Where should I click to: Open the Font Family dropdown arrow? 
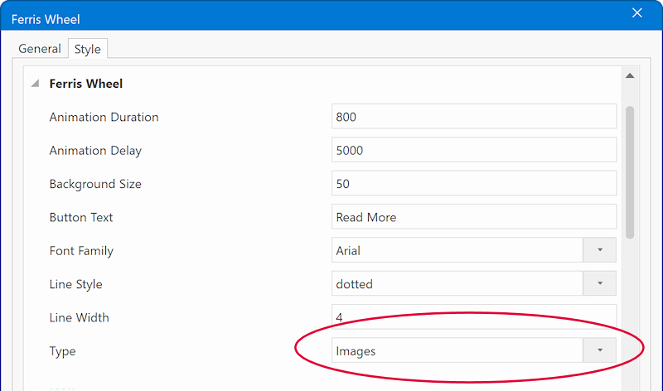[600, 250]
